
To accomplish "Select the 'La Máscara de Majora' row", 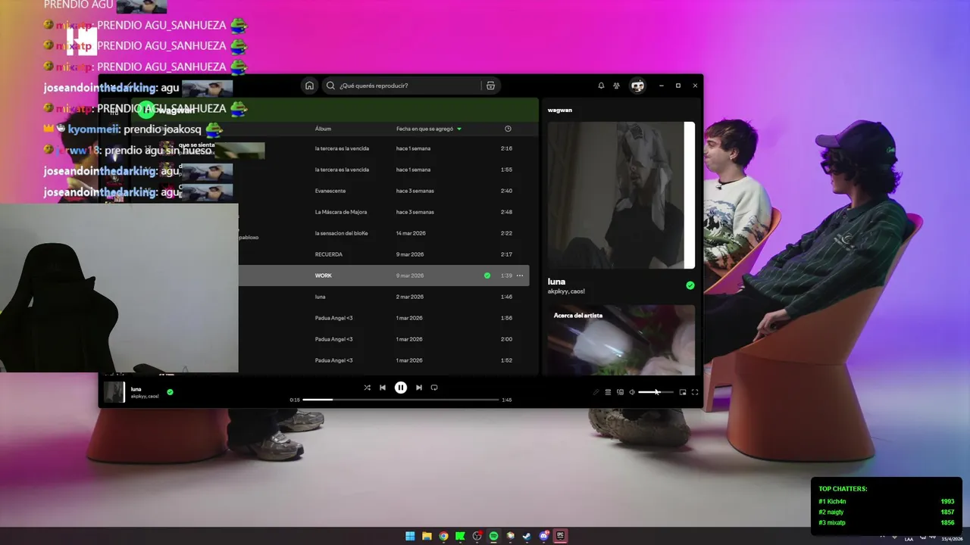I will point(383,212).
